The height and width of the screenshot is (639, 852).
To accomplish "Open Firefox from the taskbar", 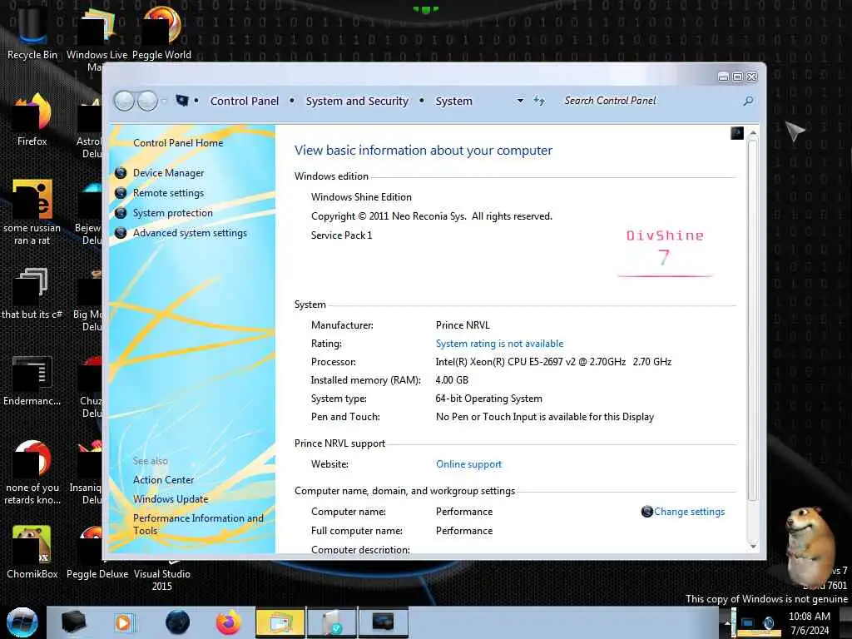I will point(229,622).
